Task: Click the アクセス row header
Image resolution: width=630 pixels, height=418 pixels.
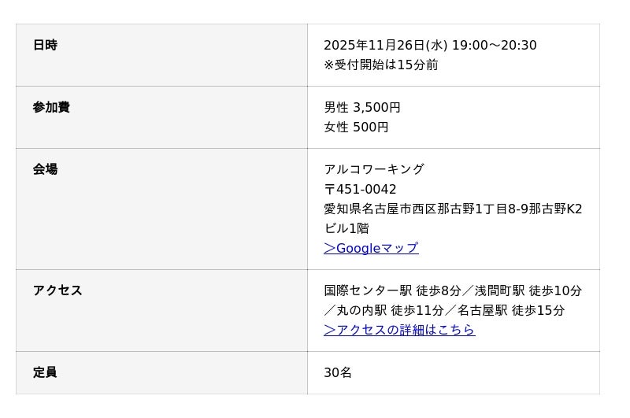Action: pos(57,291)
